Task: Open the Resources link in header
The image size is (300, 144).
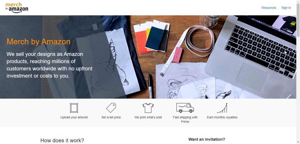Action: [x=269, y=8]
